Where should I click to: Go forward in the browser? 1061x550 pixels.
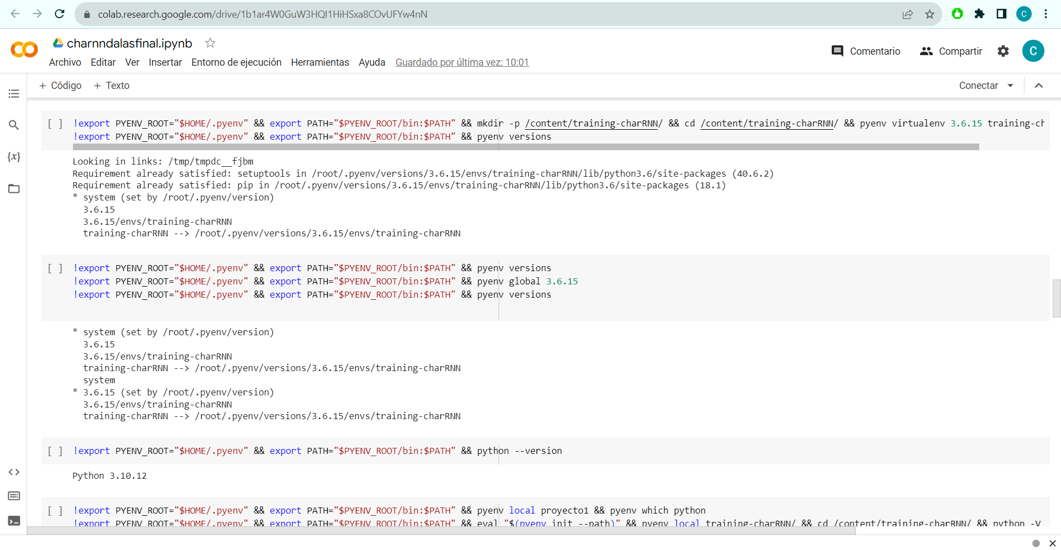(x=38, y=14)
